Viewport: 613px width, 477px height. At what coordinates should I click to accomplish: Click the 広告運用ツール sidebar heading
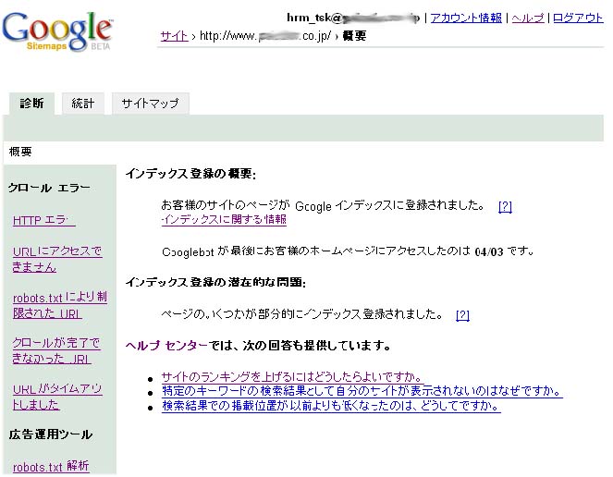point(51,434)
